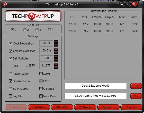Screen dimensions: 144x113
Task: Click the Set Multiplier 12.0 value field
Action: (46, 58)
